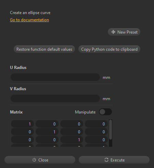154x168 pixels.
Task: Click the power icon on Close button
Action: point(34,160)
